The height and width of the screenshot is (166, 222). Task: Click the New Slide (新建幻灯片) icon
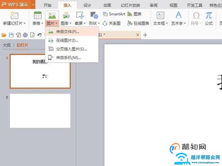[x=14, y=15]
